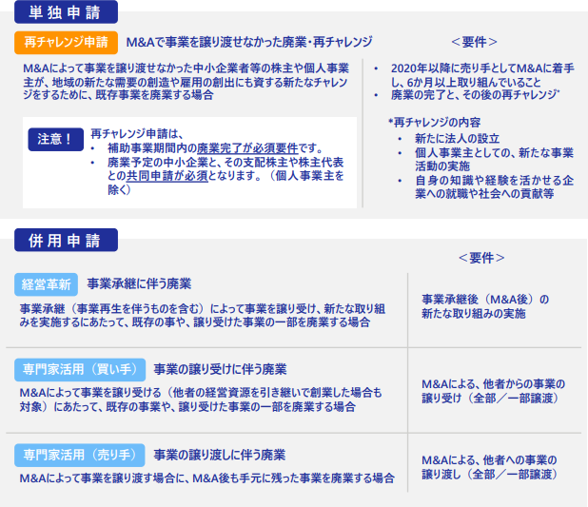The image size is (588, 507).
Task: Click the lower ＜要件＞ heading in 併用申請
Action: point(481,258)
